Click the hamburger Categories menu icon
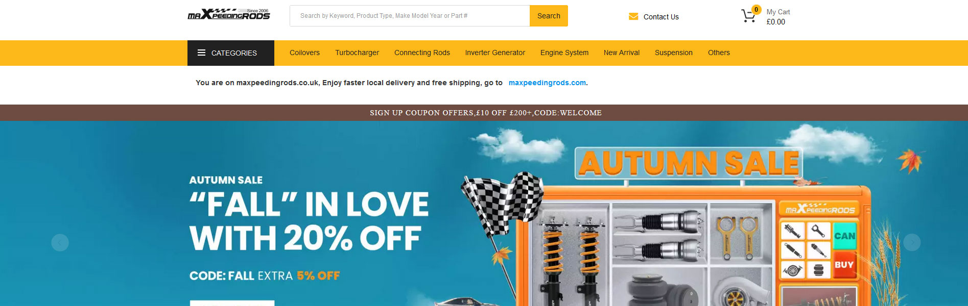The height and width of the screenshot is (306, 968). coord(201,53)
